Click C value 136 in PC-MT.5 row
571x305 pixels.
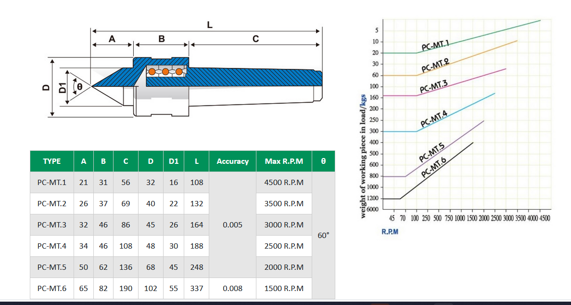(126, 267)
